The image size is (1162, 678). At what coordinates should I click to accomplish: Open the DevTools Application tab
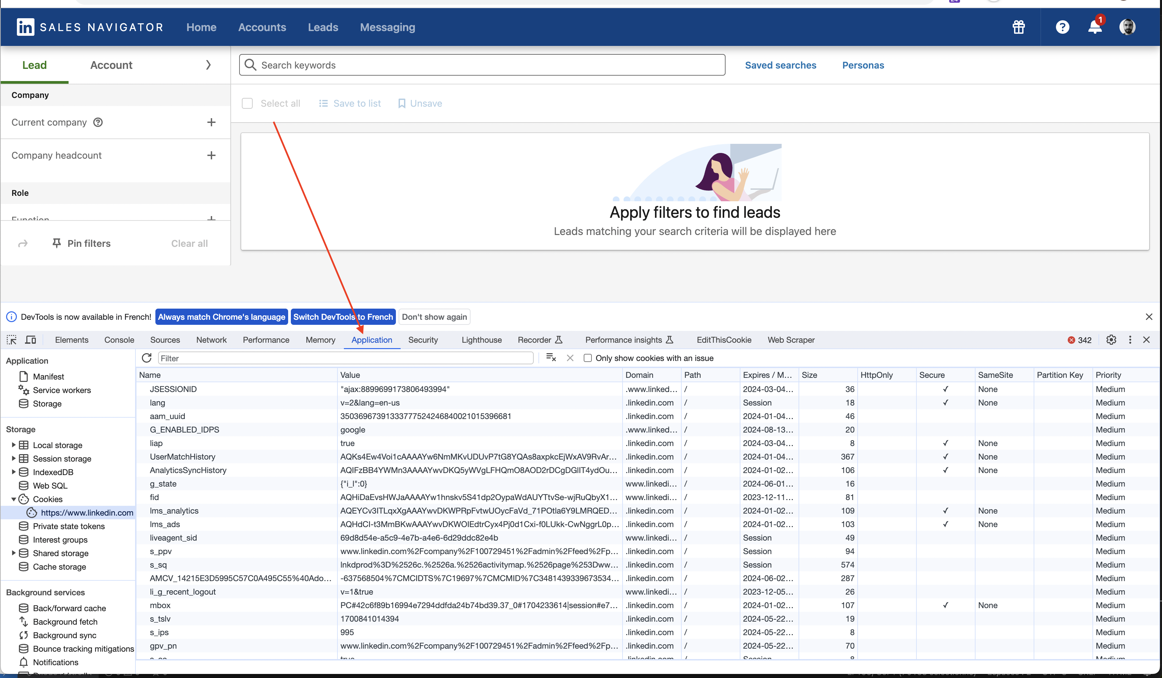click(372, 340)
